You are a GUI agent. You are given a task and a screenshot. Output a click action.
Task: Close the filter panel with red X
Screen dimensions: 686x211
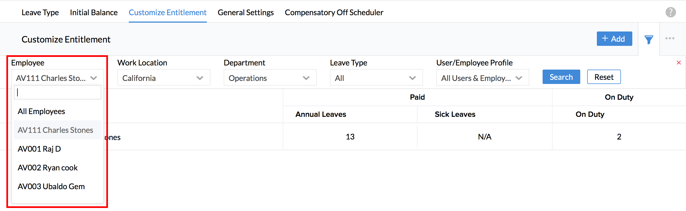pos(679,63)
